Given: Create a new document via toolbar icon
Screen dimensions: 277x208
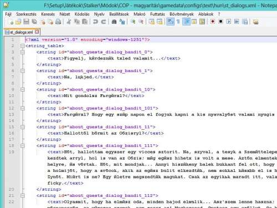Looking at the screenshot, I should 11,22.
